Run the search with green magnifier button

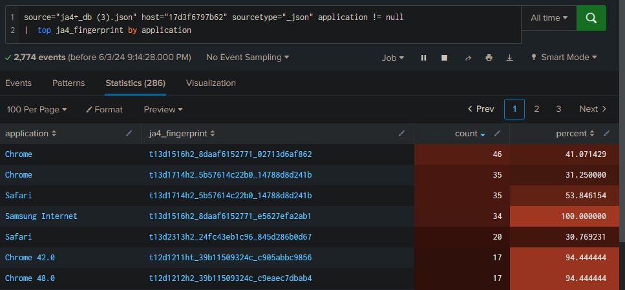[591, 18]
